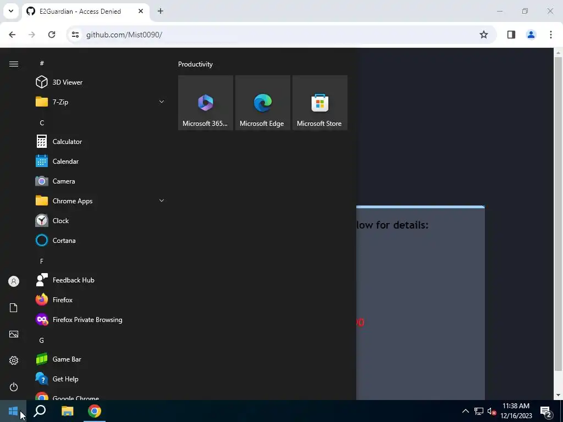Open Chrome profile avatar menu
Image resolution: width=563 pixels, height=422 pixels.
click(x=531, y=35)
